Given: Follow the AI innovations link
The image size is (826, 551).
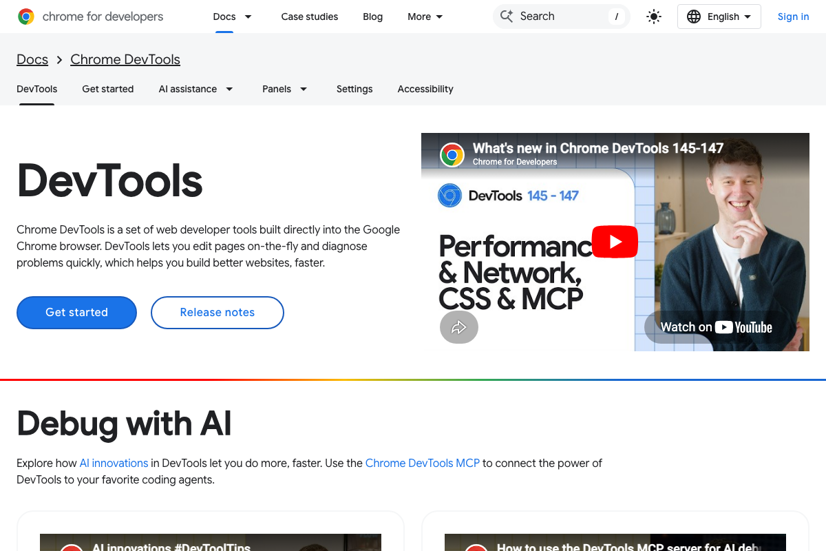Looking at the screenshot, I should point(114,463).
